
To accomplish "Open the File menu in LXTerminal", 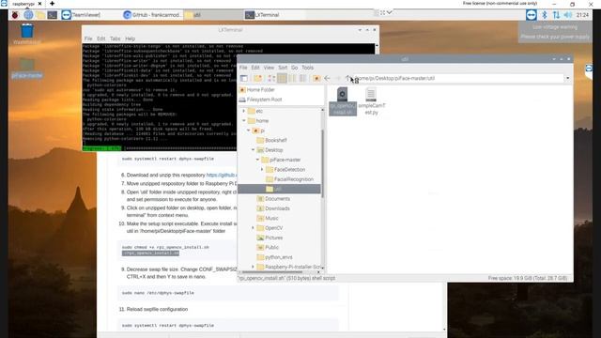I will pyautogui.click(x=88, y=38).
